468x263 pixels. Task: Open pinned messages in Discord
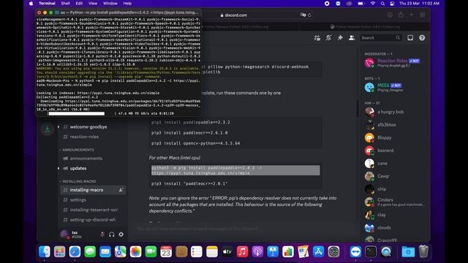point(340,38)
